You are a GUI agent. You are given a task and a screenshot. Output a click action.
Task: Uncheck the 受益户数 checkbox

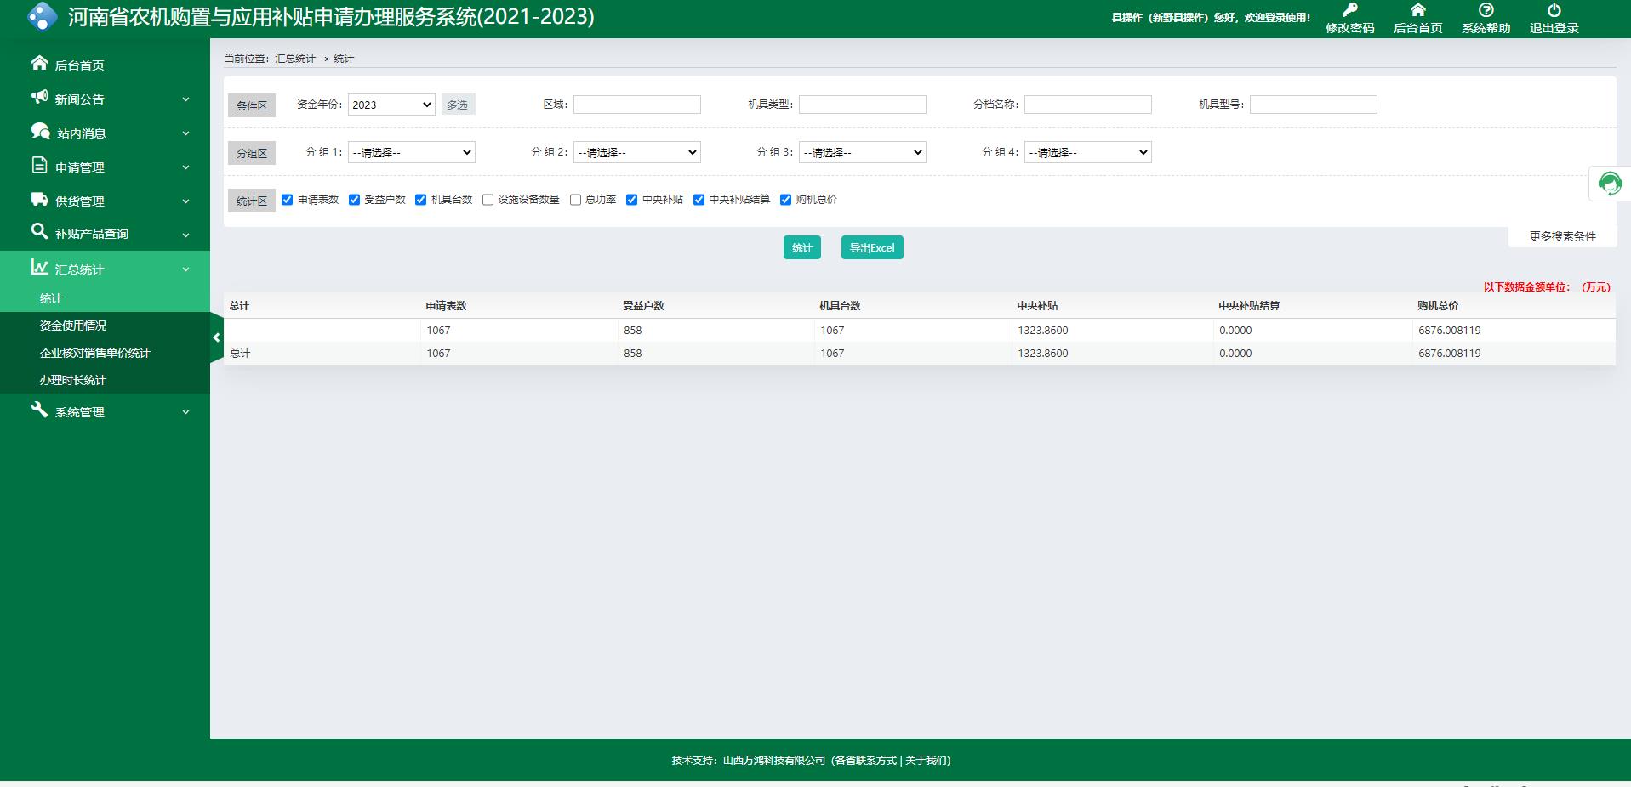[354, 200]
